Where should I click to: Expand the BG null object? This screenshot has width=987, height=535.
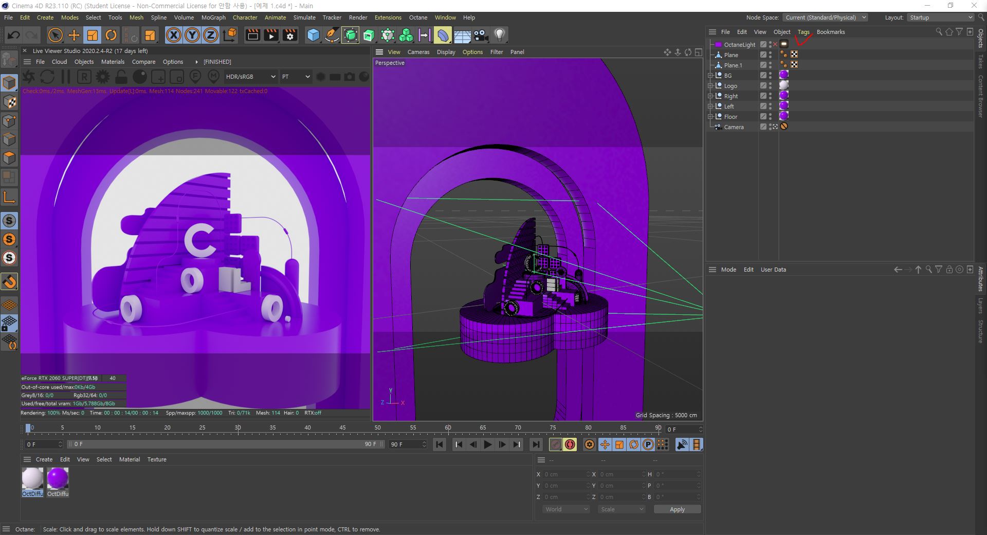(710, 76)
